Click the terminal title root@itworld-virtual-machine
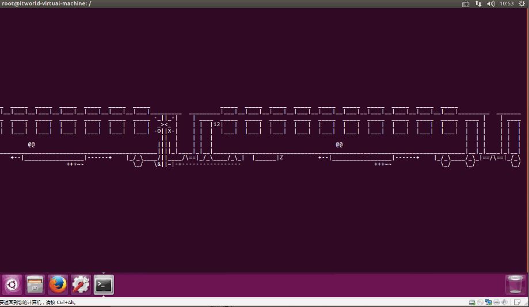The image size is (529, 307). coord(46,3)
